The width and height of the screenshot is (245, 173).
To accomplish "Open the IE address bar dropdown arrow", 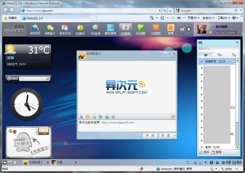I will pyautogui.click(x=159, y=11).
